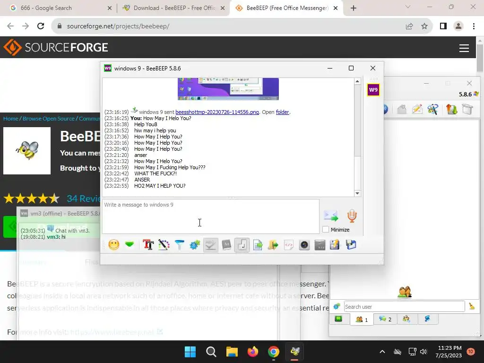Send the message with envelope arrow button
This screenshot has width=484, height=363.
(331, 216)
